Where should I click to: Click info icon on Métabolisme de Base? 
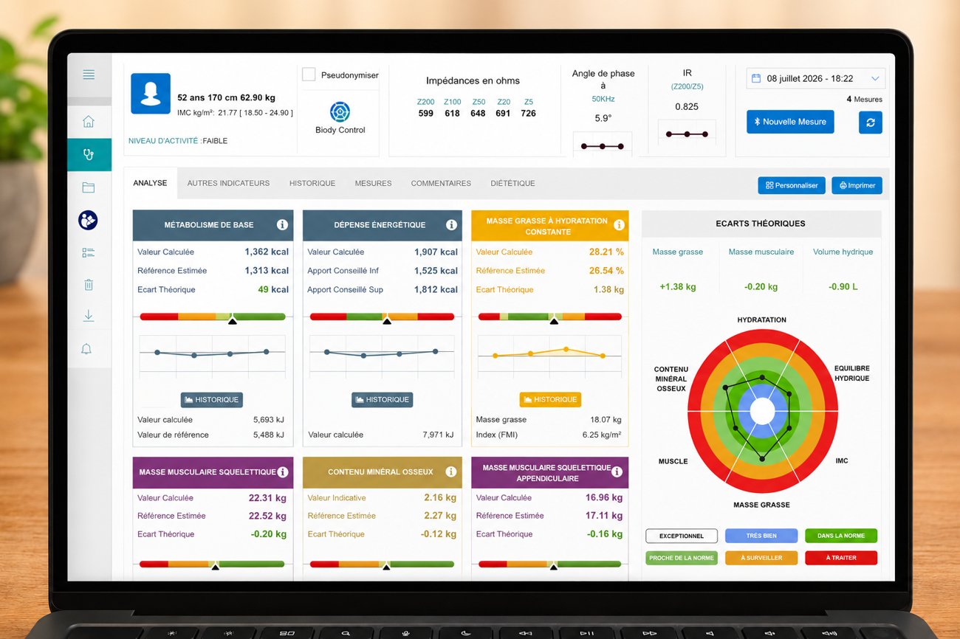[282, 225]
